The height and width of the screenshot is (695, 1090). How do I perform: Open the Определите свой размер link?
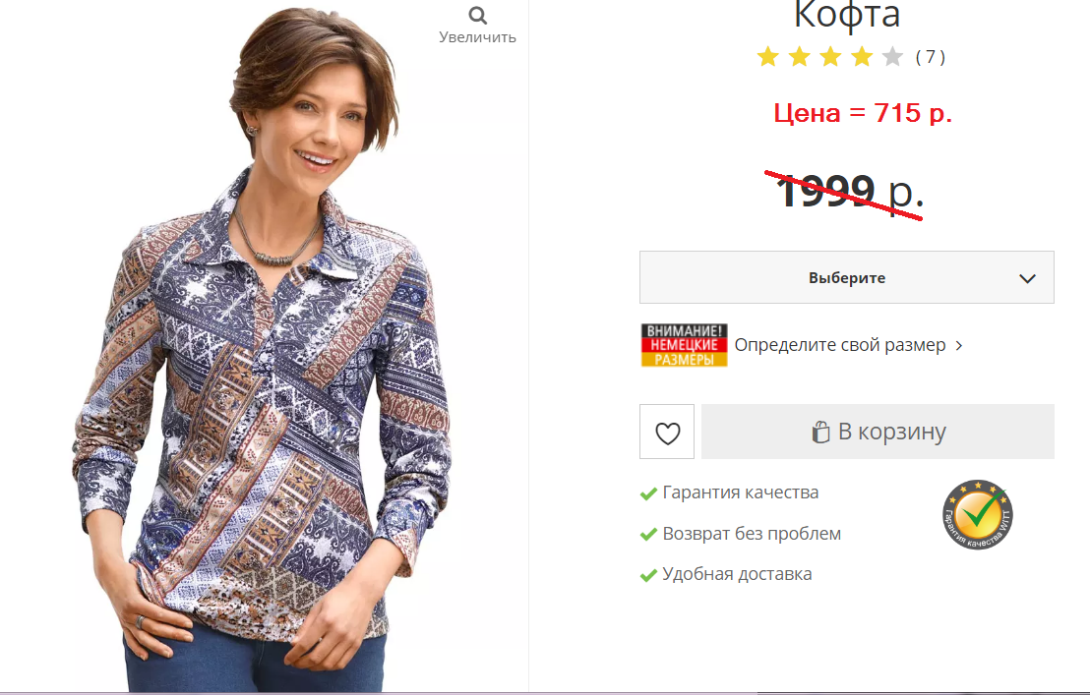tap(840, 345)
